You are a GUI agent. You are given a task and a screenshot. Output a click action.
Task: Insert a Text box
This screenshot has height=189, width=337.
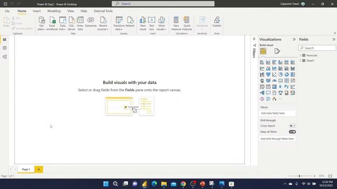point(152,24)
